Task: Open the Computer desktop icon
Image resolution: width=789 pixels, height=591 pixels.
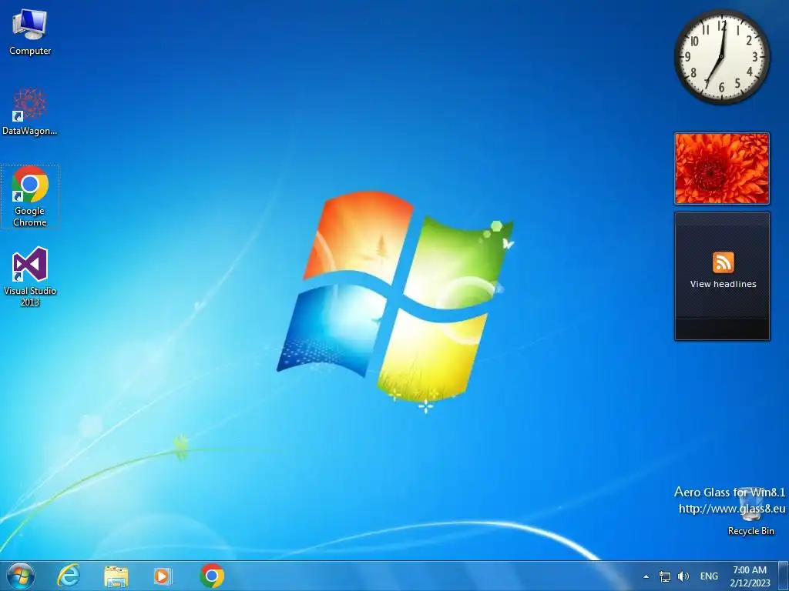Action: pos(30,32)
